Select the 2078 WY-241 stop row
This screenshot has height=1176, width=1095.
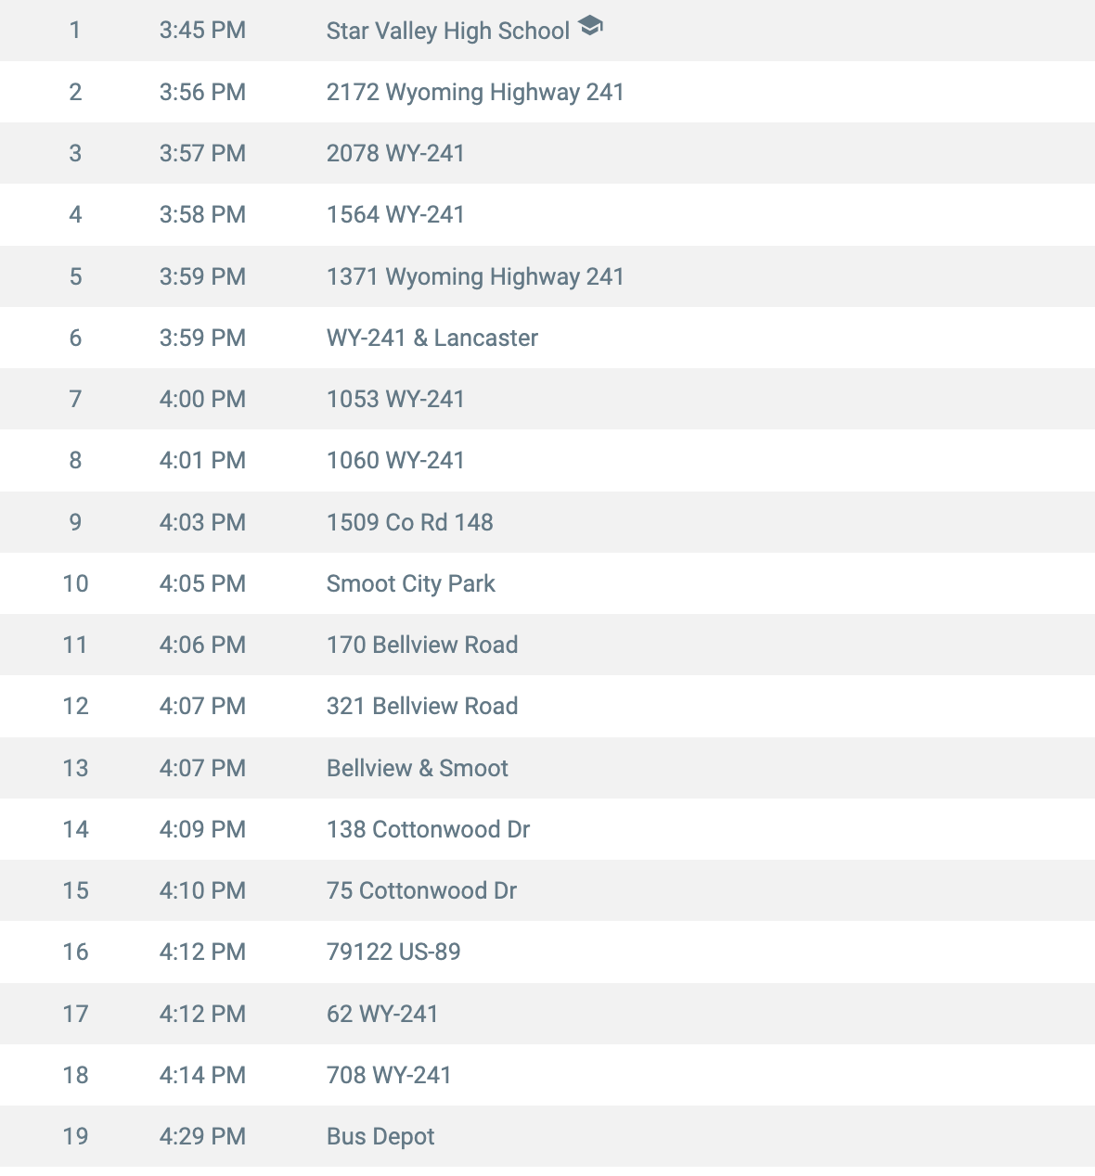(547, 153)
